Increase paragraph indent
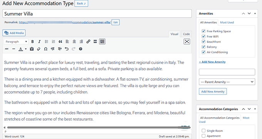 (x=60, y=49)
